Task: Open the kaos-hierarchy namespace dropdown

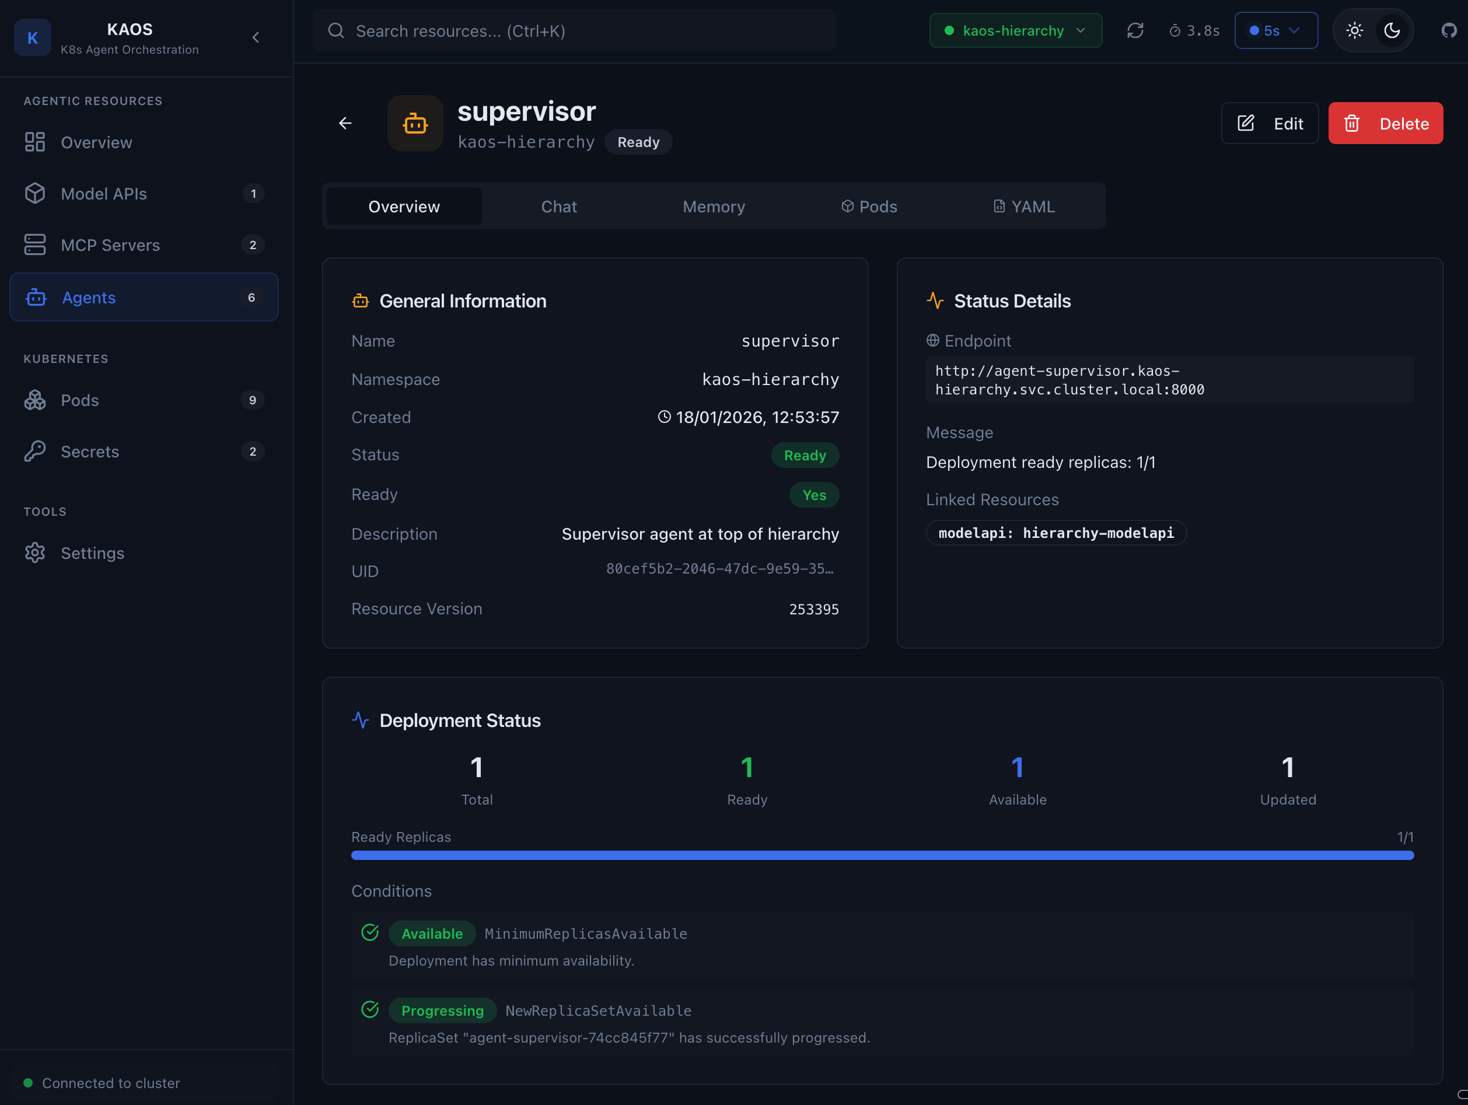Action: (1015, 30)
